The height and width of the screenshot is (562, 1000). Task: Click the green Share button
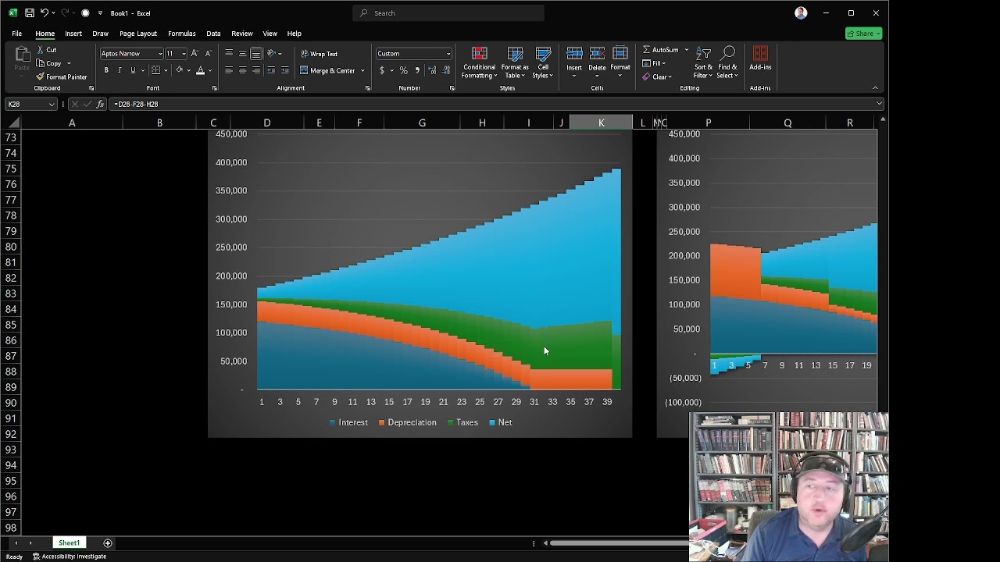click(863, 34)
